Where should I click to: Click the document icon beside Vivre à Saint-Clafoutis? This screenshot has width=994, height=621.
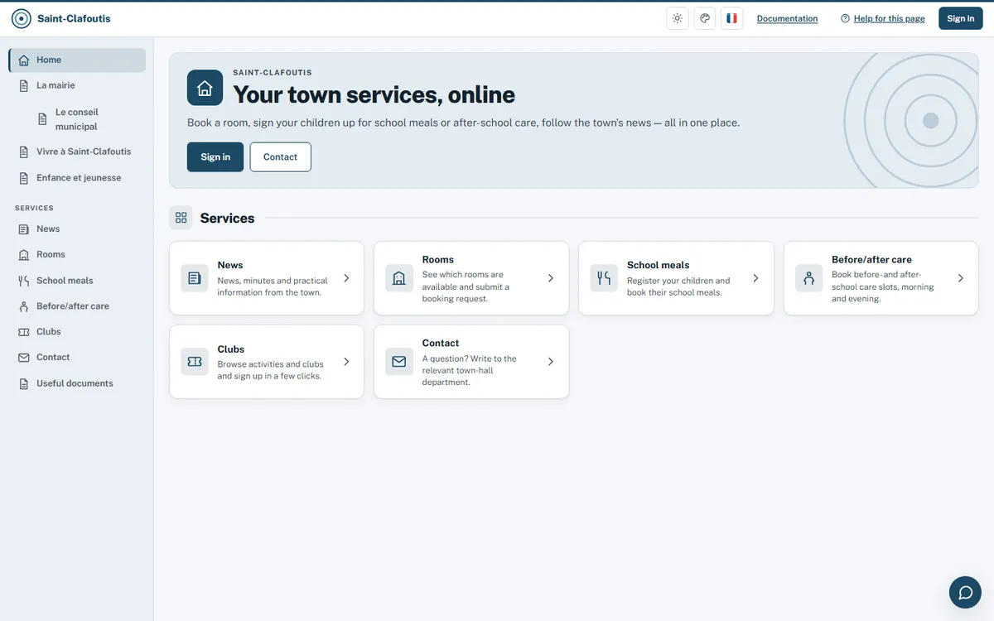click(24, 152)
